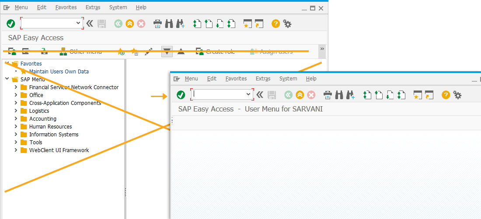Click the Find binoculars icon in back window
Viewport: 481px width, 219px height.
169,24
